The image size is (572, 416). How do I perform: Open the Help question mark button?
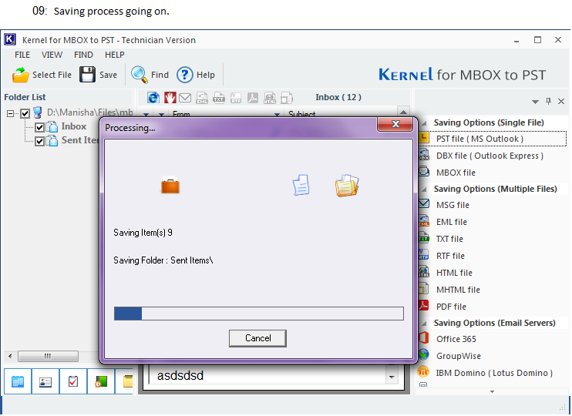pyautogui.click(x=196, y=75)
